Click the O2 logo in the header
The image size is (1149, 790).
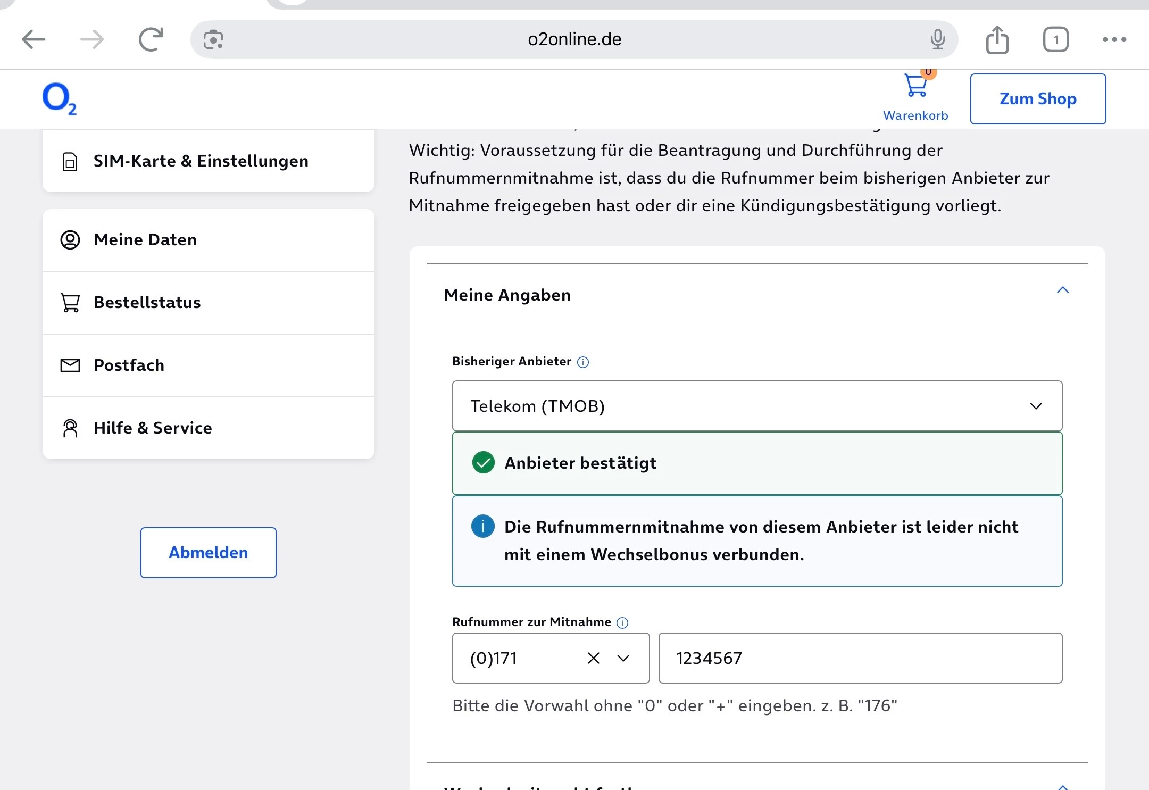pyautogui.click(x=59, y=98)
